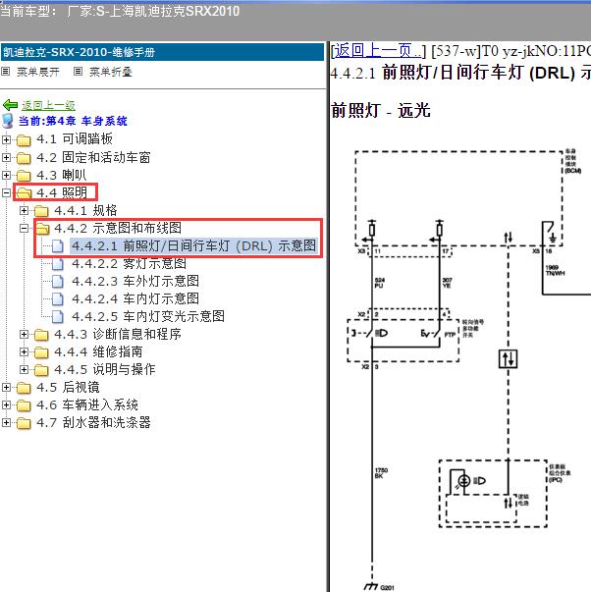Collapse the 4.4 照明 node

6,193
